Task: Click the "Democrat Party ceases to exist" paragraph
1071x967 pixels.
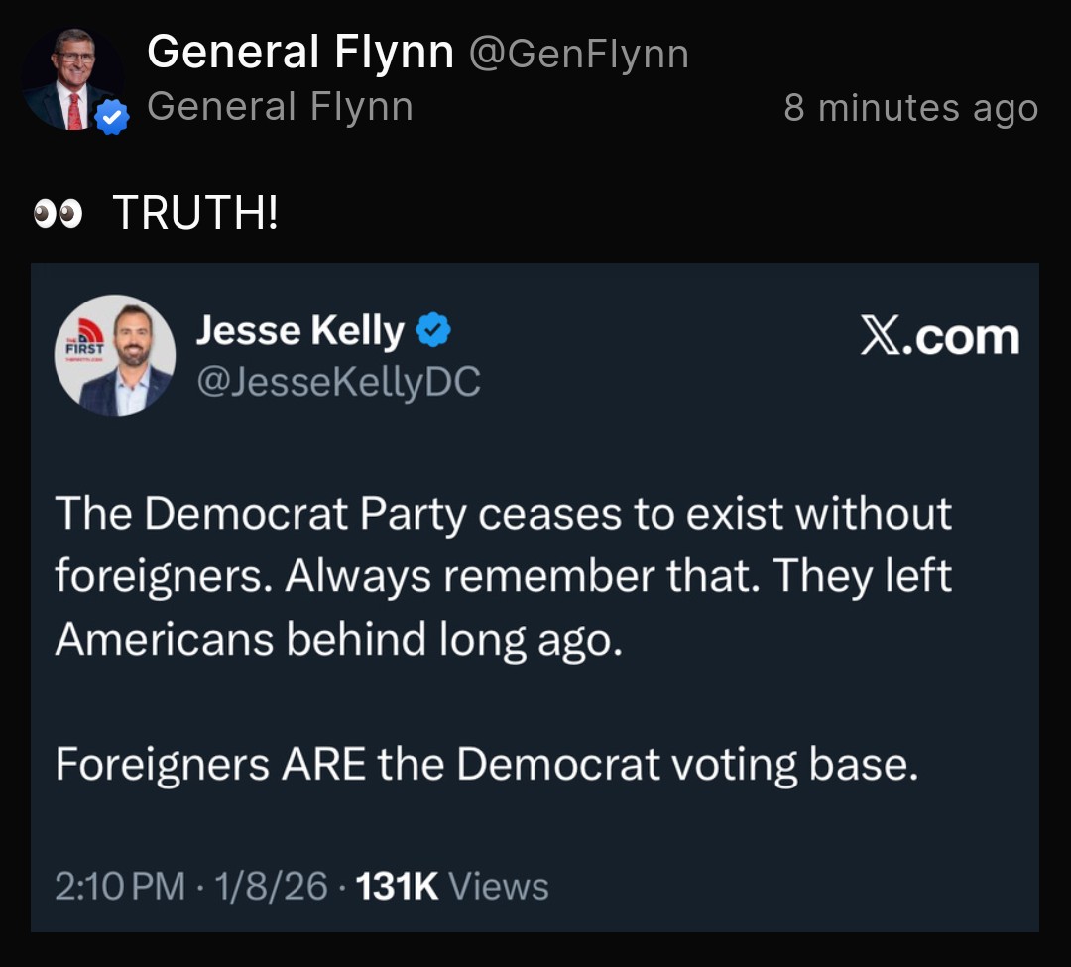Action: (503, 576)
